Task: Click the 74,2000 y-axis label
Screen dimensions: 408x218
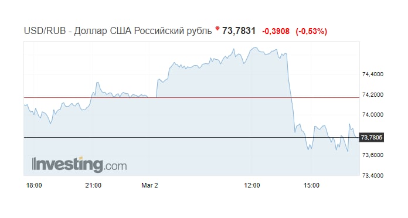Action: click(373, 95)
